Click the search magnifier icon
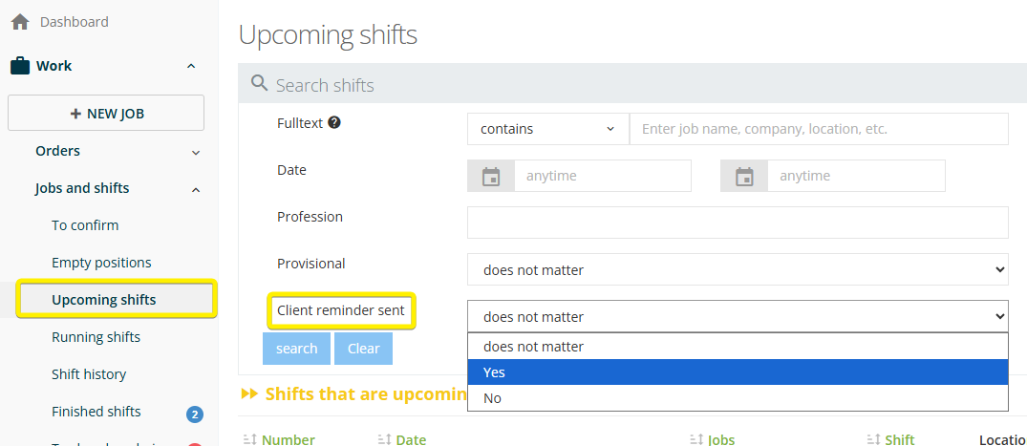Viewport: 1027px width, 446px height. (x=259, y=84)
